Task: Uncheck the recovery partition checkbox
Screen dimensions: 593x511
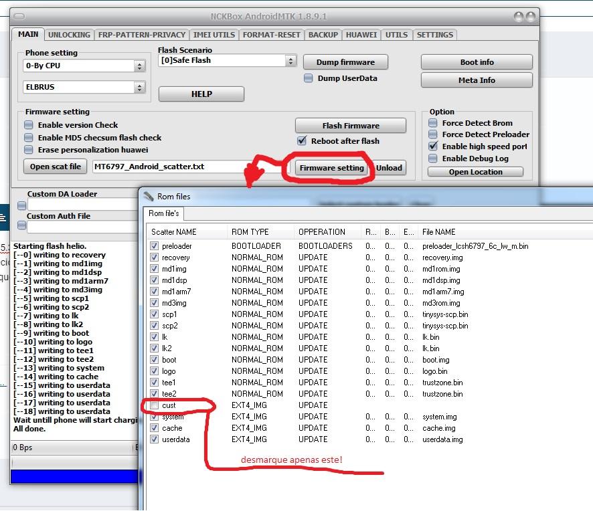Action: pos(155,258)
